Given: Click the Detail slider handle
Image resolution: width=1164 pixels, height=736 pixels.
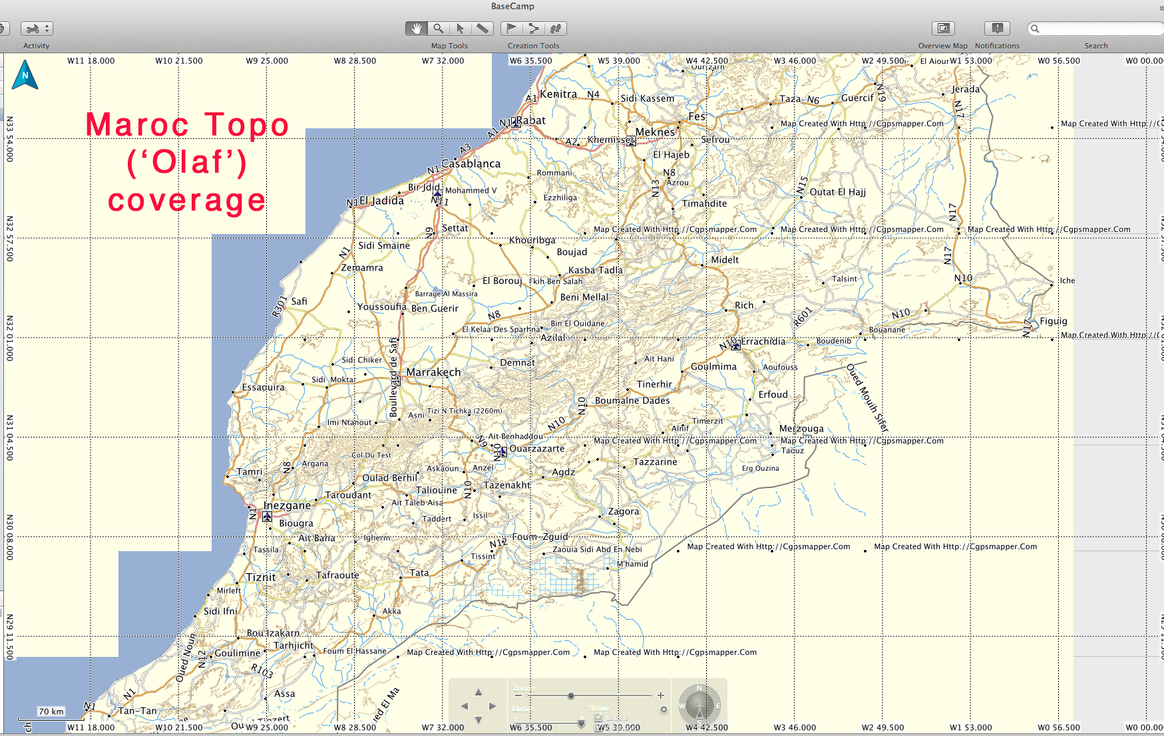Looking at the screenshot, I should click(581, 723).
